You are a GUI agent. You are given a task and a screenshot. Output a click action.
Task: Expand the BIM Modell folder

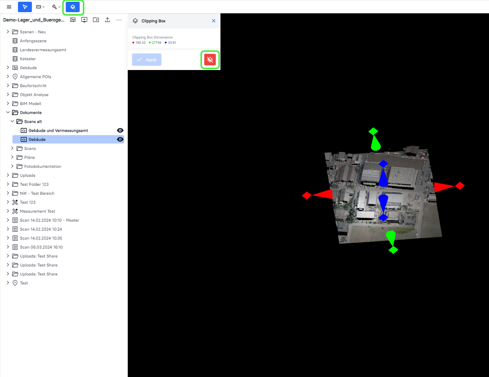[x=8, y=104]
